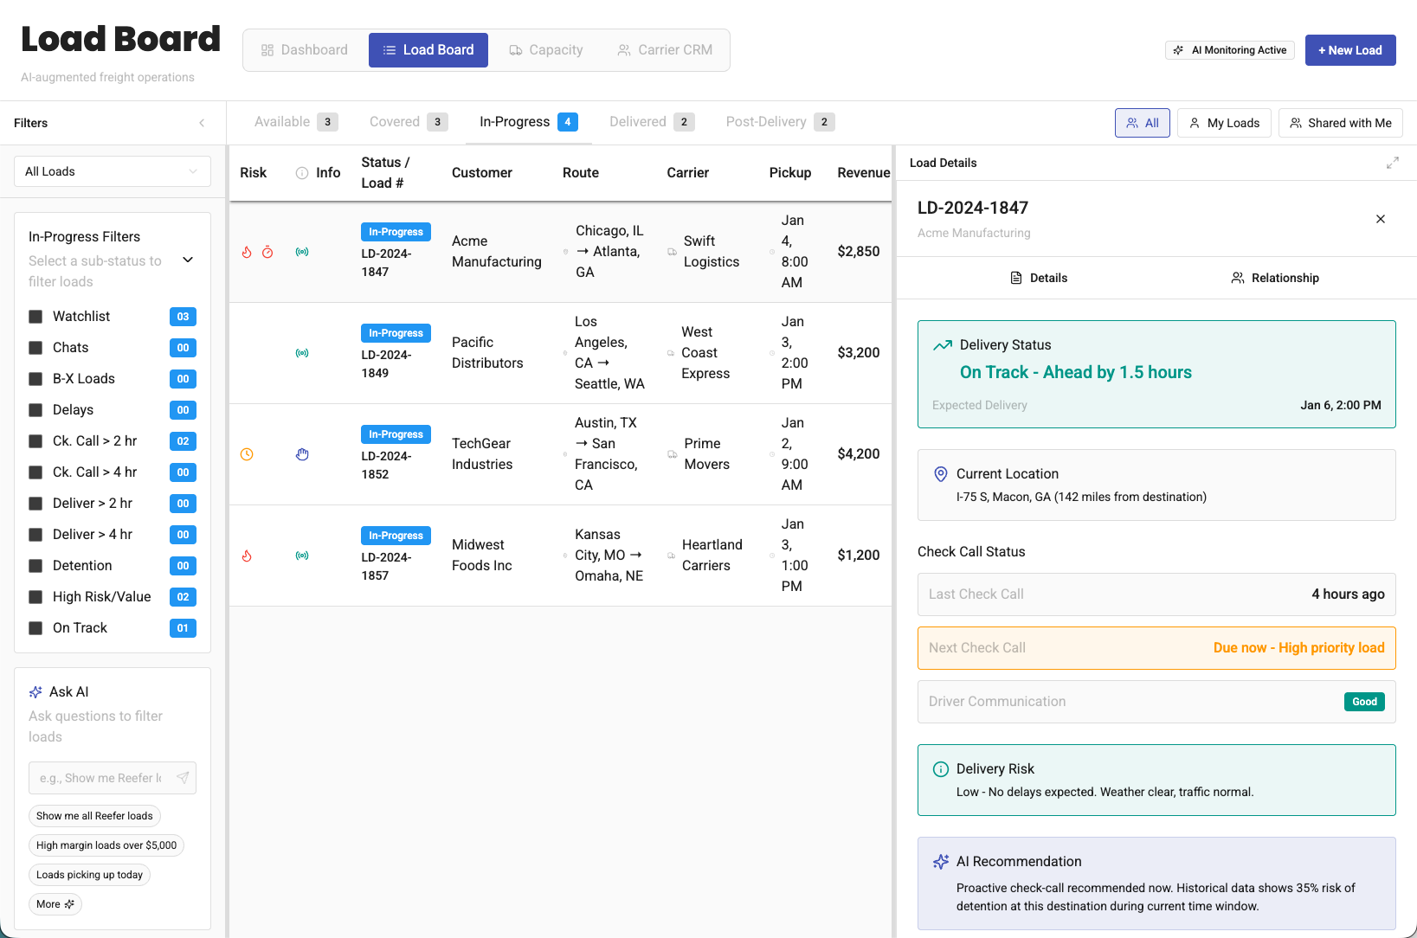Collapse the In-Progress Filters section
This screenshot has width=1417, height=938.
(x=188, y=260)
